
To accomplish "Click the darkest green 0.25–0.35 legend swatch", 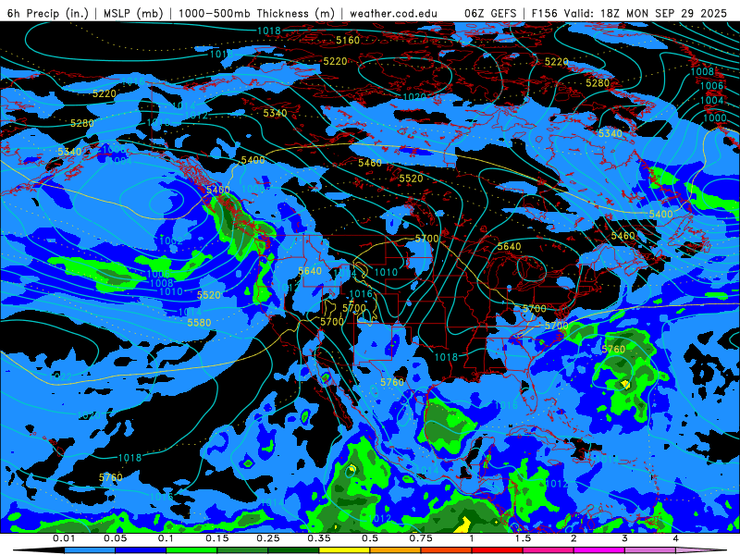I will (293, 550).
